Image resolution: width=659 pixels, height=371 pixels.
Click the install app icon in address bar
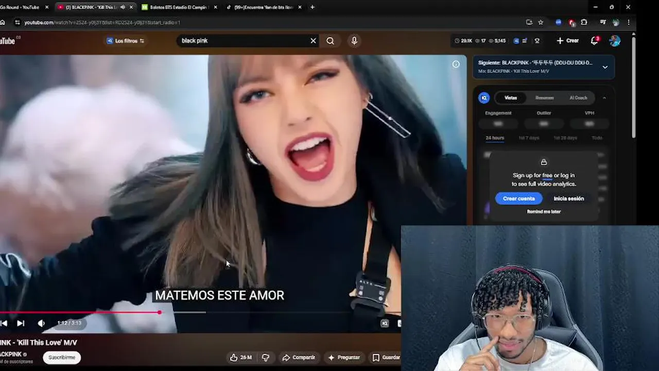point(529,22)
